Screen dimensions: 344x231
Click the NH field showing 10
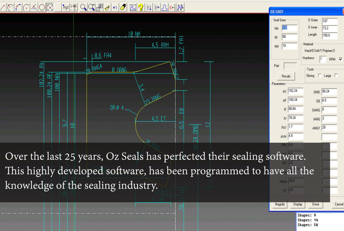[x=289, y=46]
